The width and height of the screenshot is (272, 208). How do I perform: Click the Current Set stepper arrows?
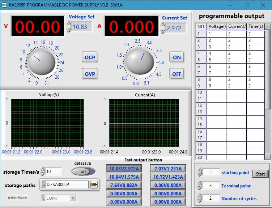click(x=163, y=28)
